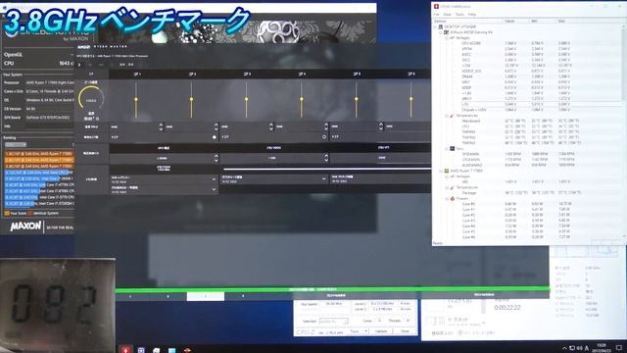
Task: Click the thermometer icon beside motherboard Temperatures
Action: tap(453, 116)
